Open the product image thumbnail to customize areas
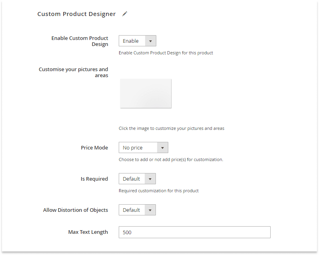This screenshot has height=255, width=319. (146, 94)
